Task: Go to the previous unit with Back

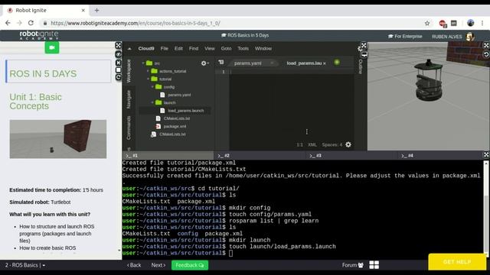Action: point(134,265)
